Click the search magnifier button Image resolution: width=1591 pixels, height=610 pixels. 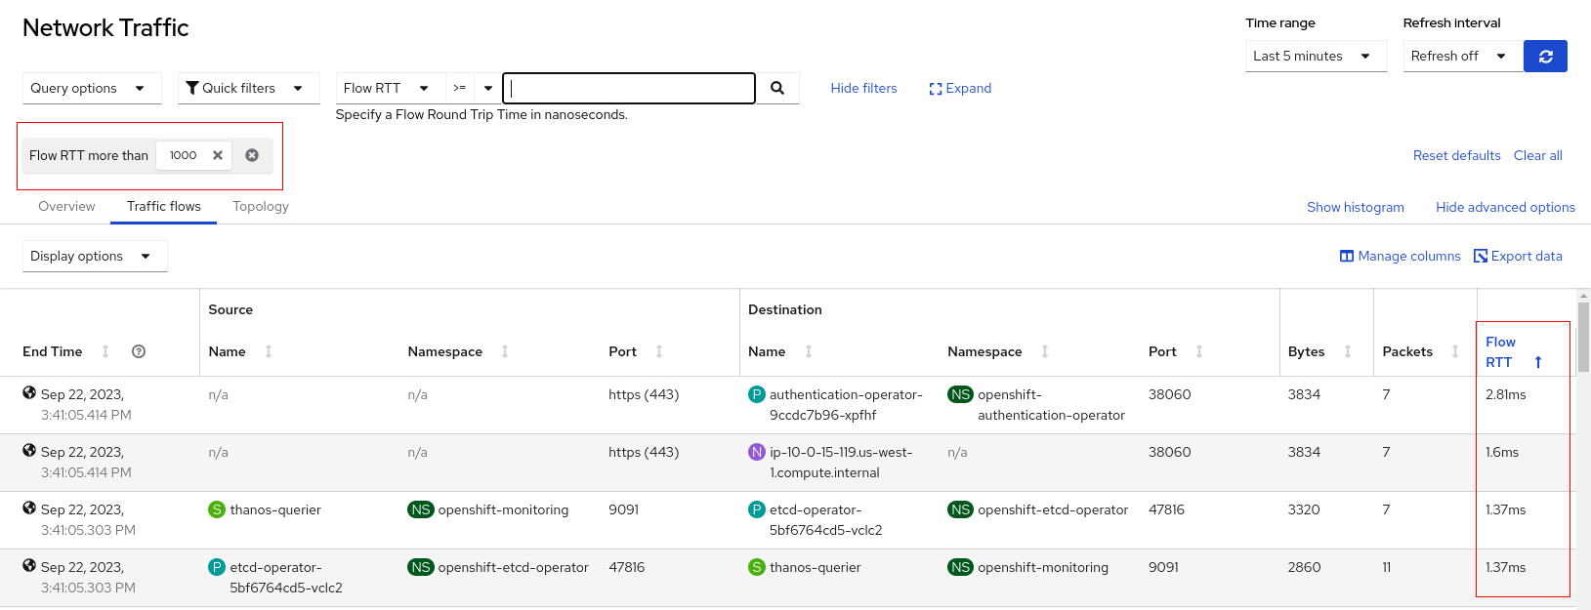777,88
